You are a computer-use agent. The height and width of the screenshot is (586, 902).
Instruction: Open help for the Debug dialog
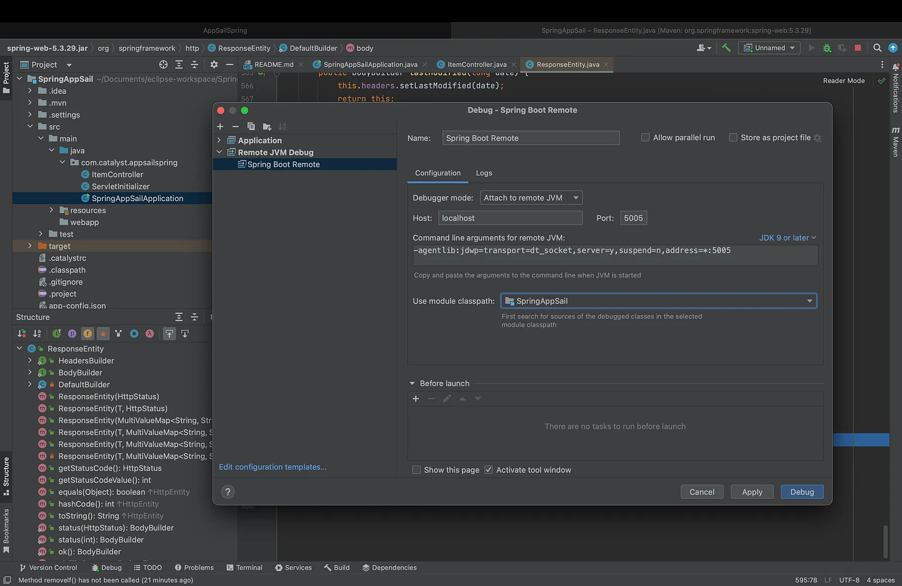[228, 492]
